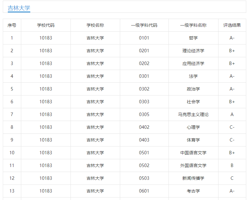Click row number 7 in 序号 column
The image size is (250, 200).
point(12,114)
